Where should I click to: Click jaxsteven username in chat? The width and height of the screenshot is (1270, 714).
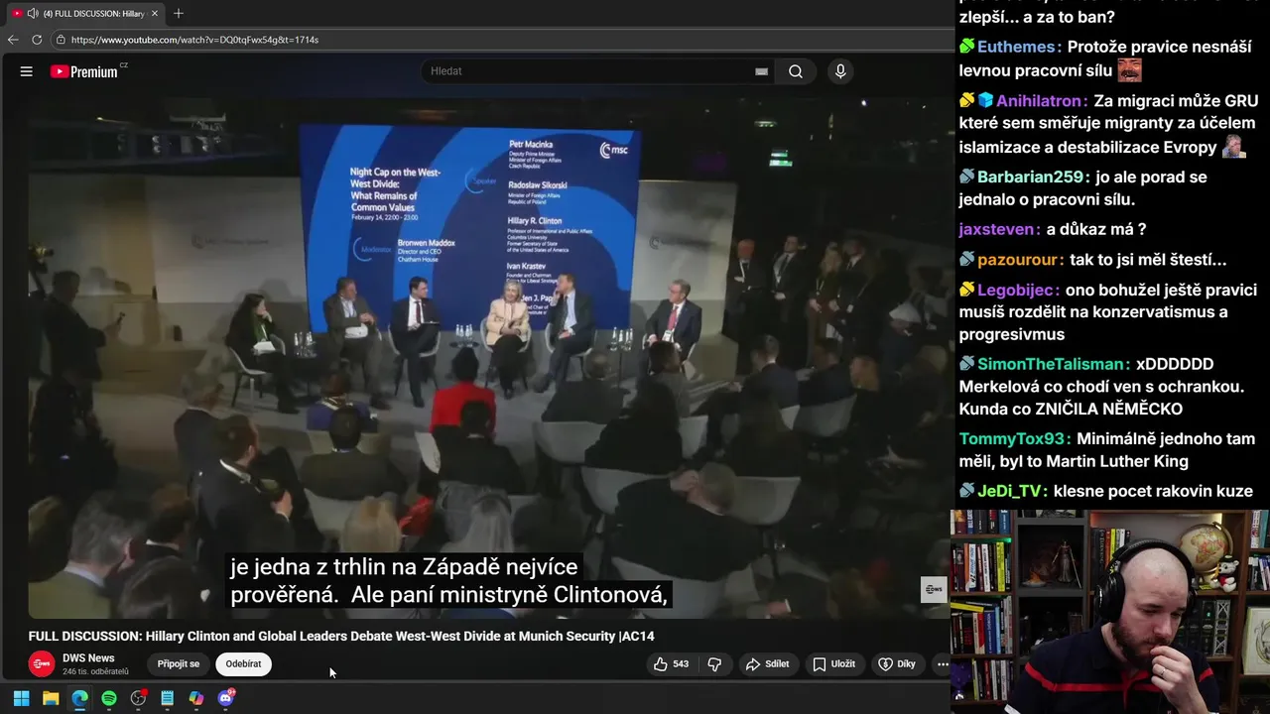[996, 230]
